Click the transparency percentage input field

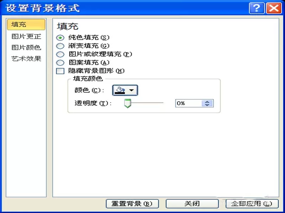[189, 103]
